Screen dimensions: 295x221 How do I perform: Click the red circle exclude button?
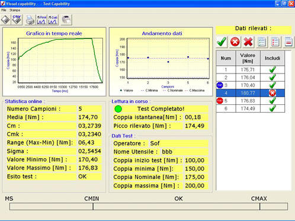click(x=235, y=42)
